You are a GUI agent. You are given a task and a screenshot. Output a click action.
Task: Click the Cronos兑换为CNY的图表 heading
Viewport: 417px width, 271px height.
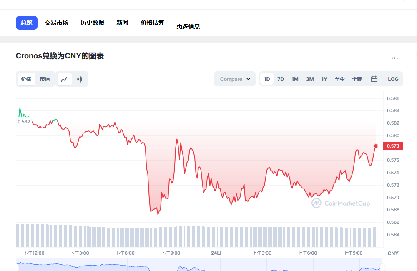[x=60, y=56]
